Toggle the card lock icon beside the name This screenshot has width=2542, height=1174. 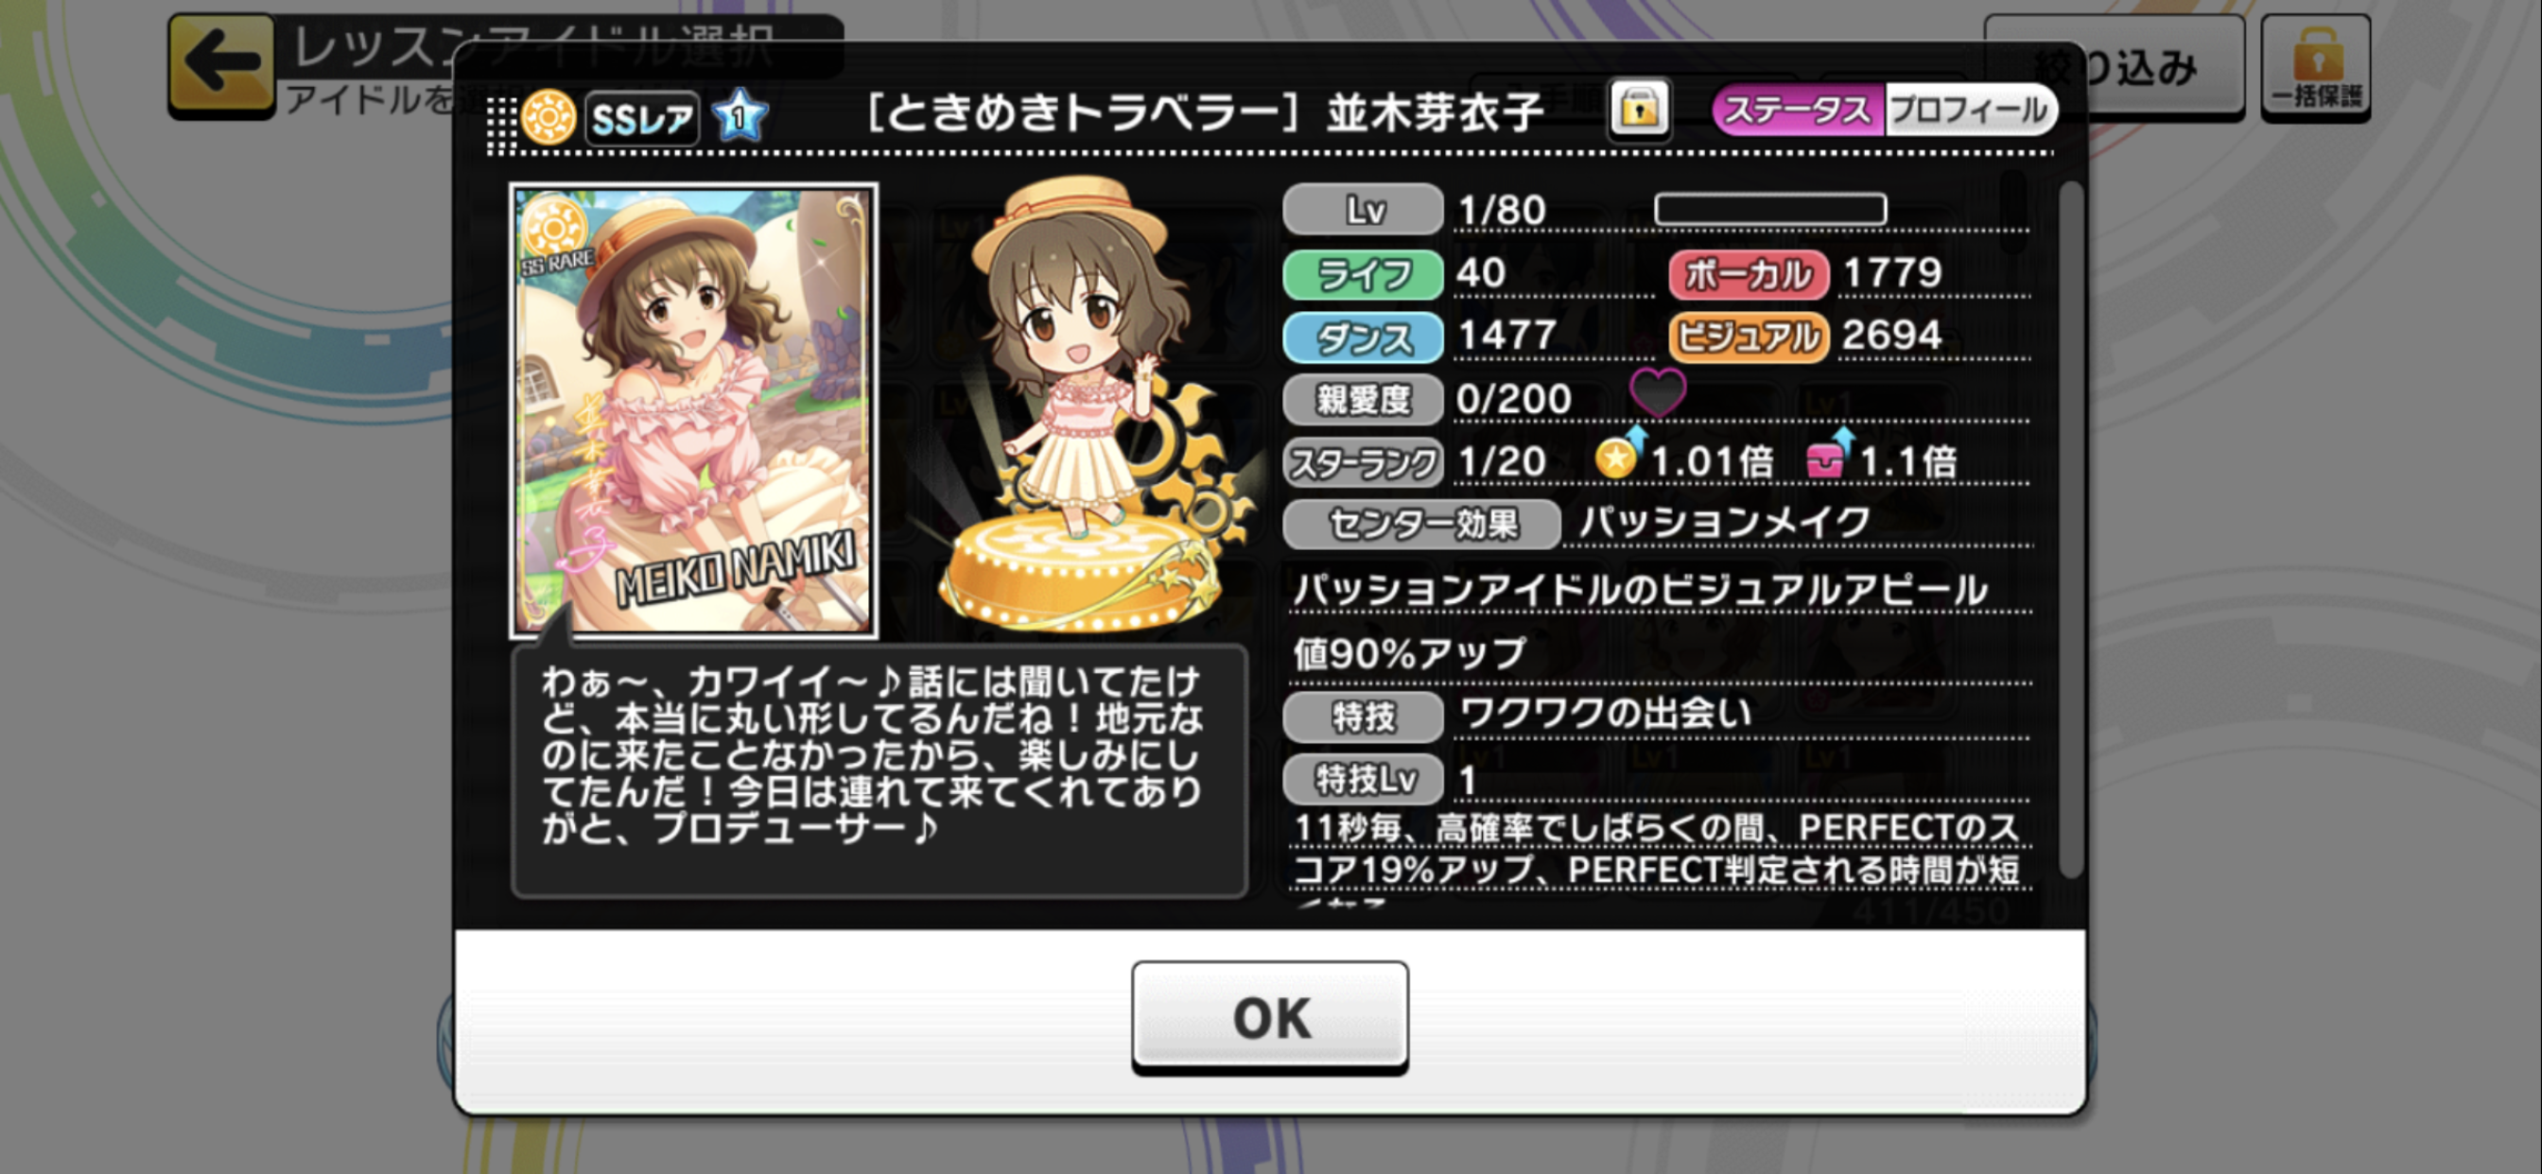(1638, 109)
